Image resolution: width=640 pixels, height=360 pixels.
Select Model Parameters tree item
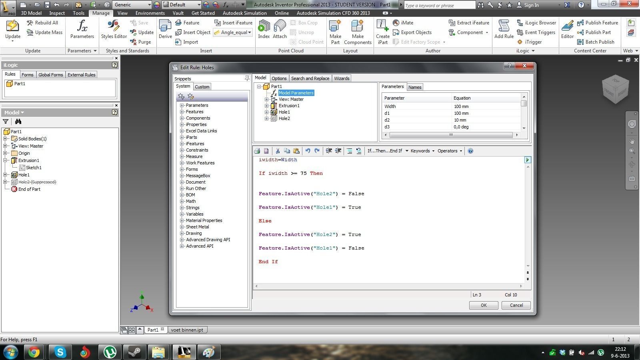pyautogui.click(x=296, y=93)
